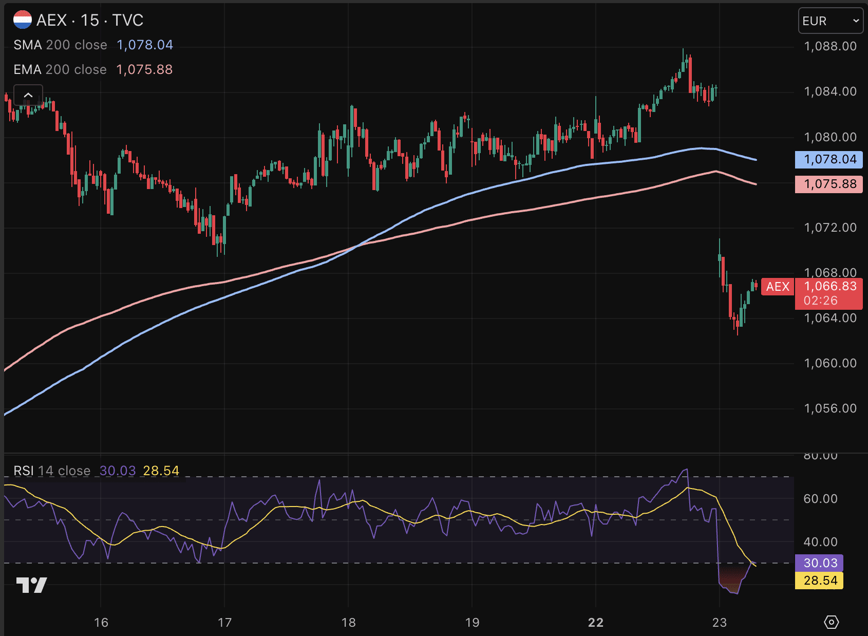Open the EUR currency dropdown
Screen dimensions: 868x636
click(x=831, y=21)
